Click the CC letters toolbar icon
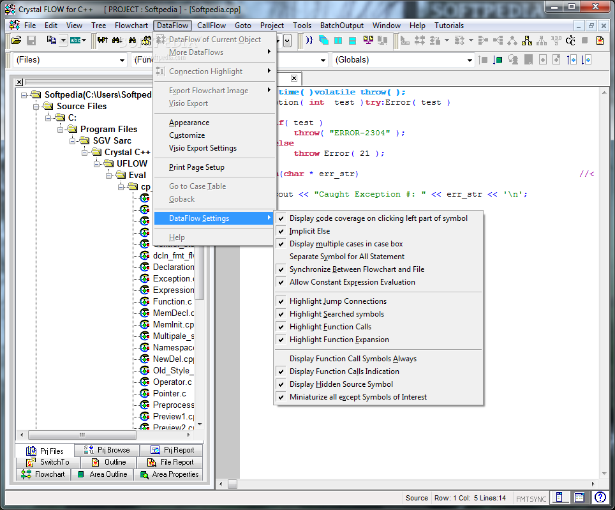Viewport: 615px width, 510px height. click(x=570, y=40)
